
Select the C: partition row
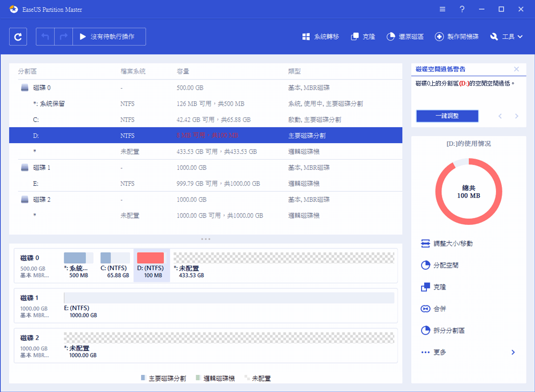point(205,120)
